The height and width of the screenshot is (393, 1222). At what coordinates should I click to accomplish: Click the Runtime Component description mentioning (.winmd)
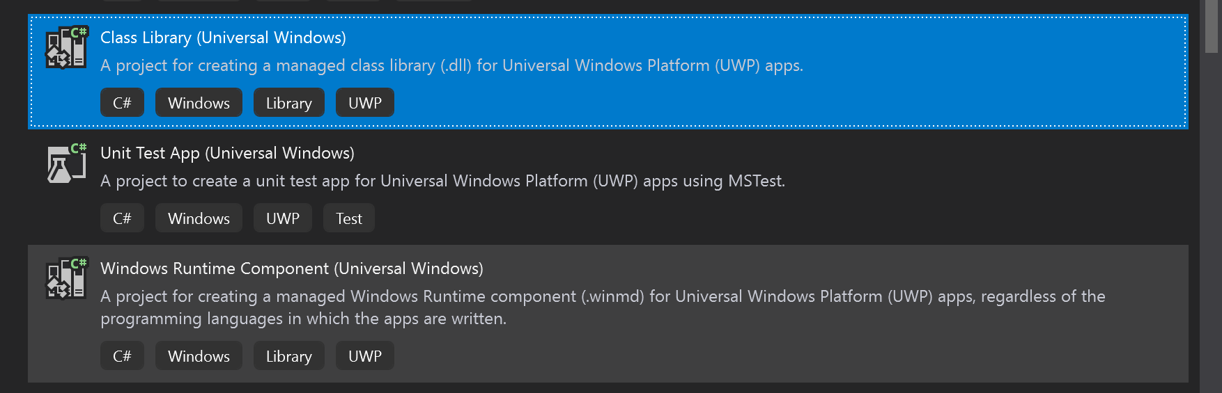click(x=603, y=307)
